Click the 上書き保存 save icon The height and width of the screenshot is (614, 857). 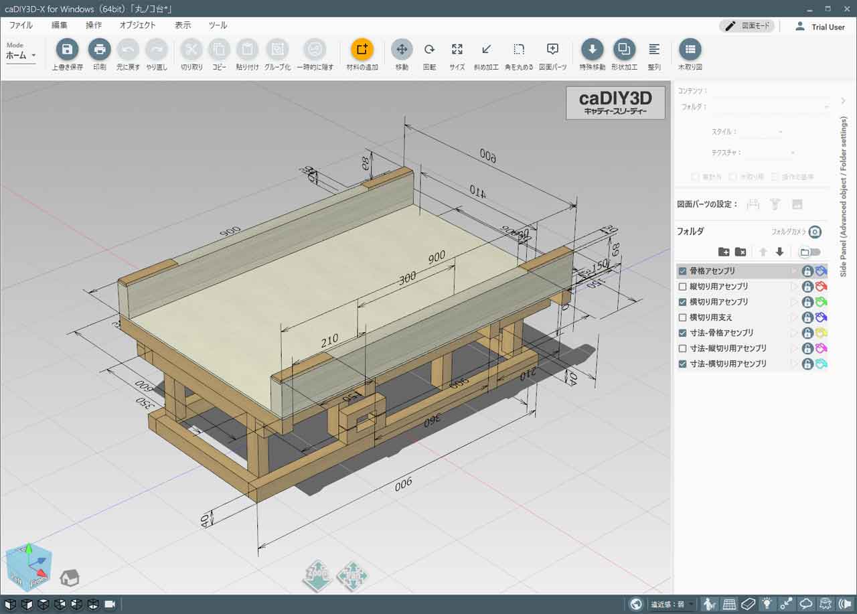67,50
